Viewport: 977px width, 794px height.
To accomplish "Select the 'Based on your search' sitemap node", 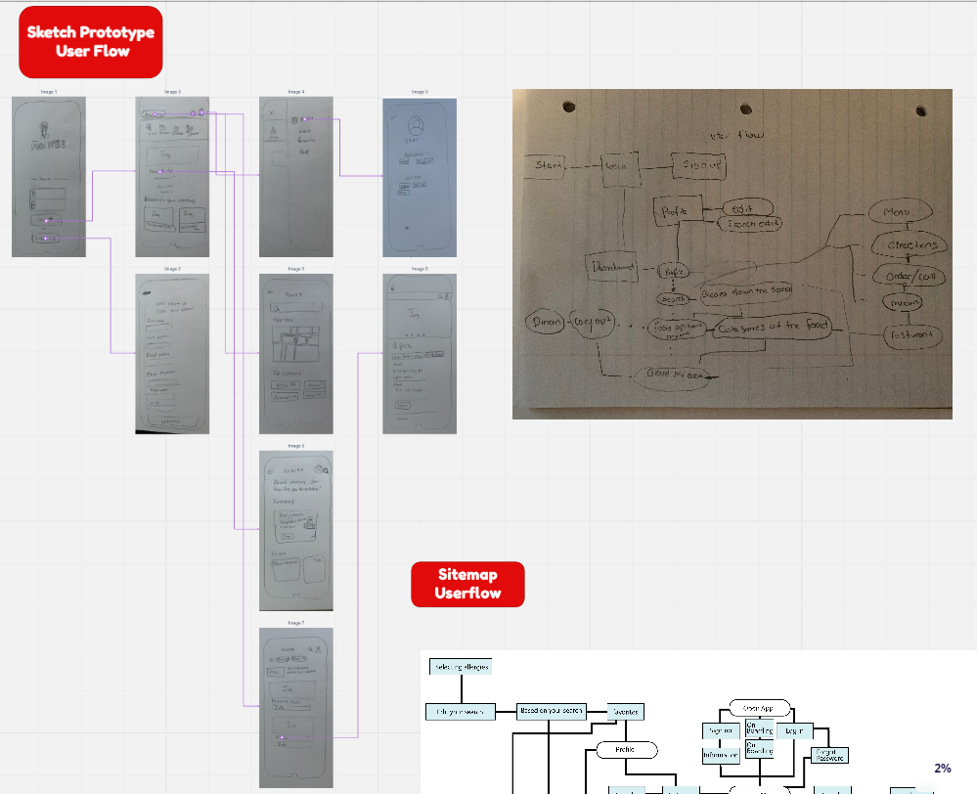I will pos(552,711).
